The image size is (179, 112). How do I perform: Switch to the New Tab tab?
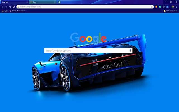coord(15,2)
